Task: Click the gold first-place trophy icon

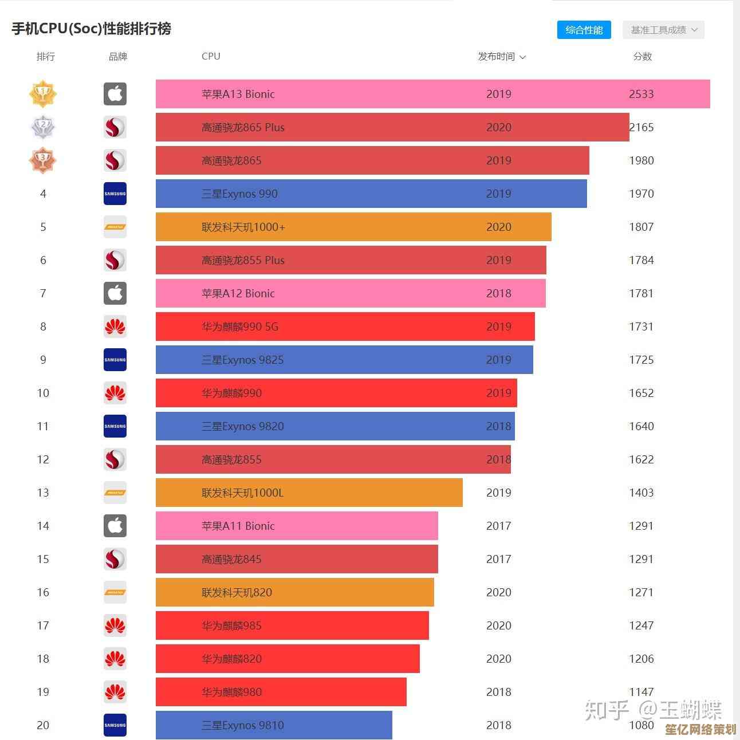Action: [43, 94]
